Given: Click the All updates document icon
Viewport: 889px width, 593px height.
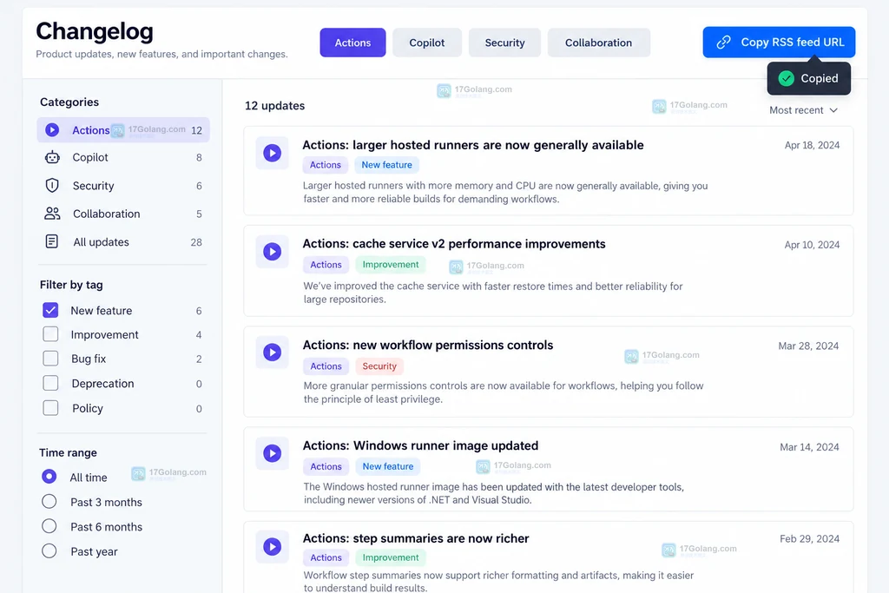Looking at the screenshot, I should tap(51, 241).
